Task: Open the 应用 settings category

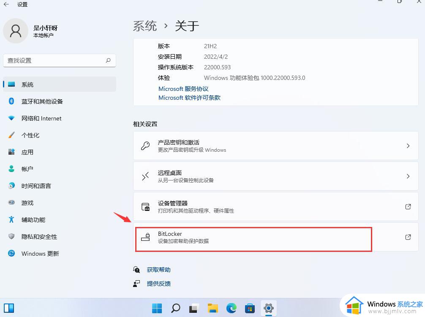Action: [x=60, y=152]
